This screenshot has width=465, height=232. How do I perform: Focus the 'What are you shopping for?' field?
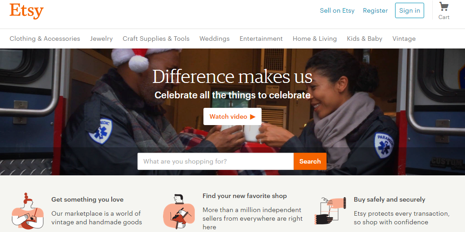[x=216, y=161]
